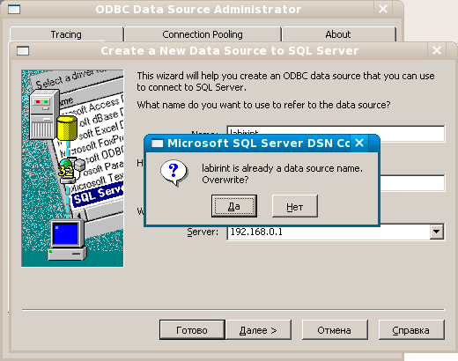Click the 'This wizard will help you create' text
This screenshot has width=458, height=361.
coord(285,81)
